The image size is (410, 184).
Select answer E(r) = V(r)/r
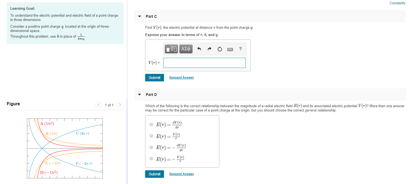[151, 135]
